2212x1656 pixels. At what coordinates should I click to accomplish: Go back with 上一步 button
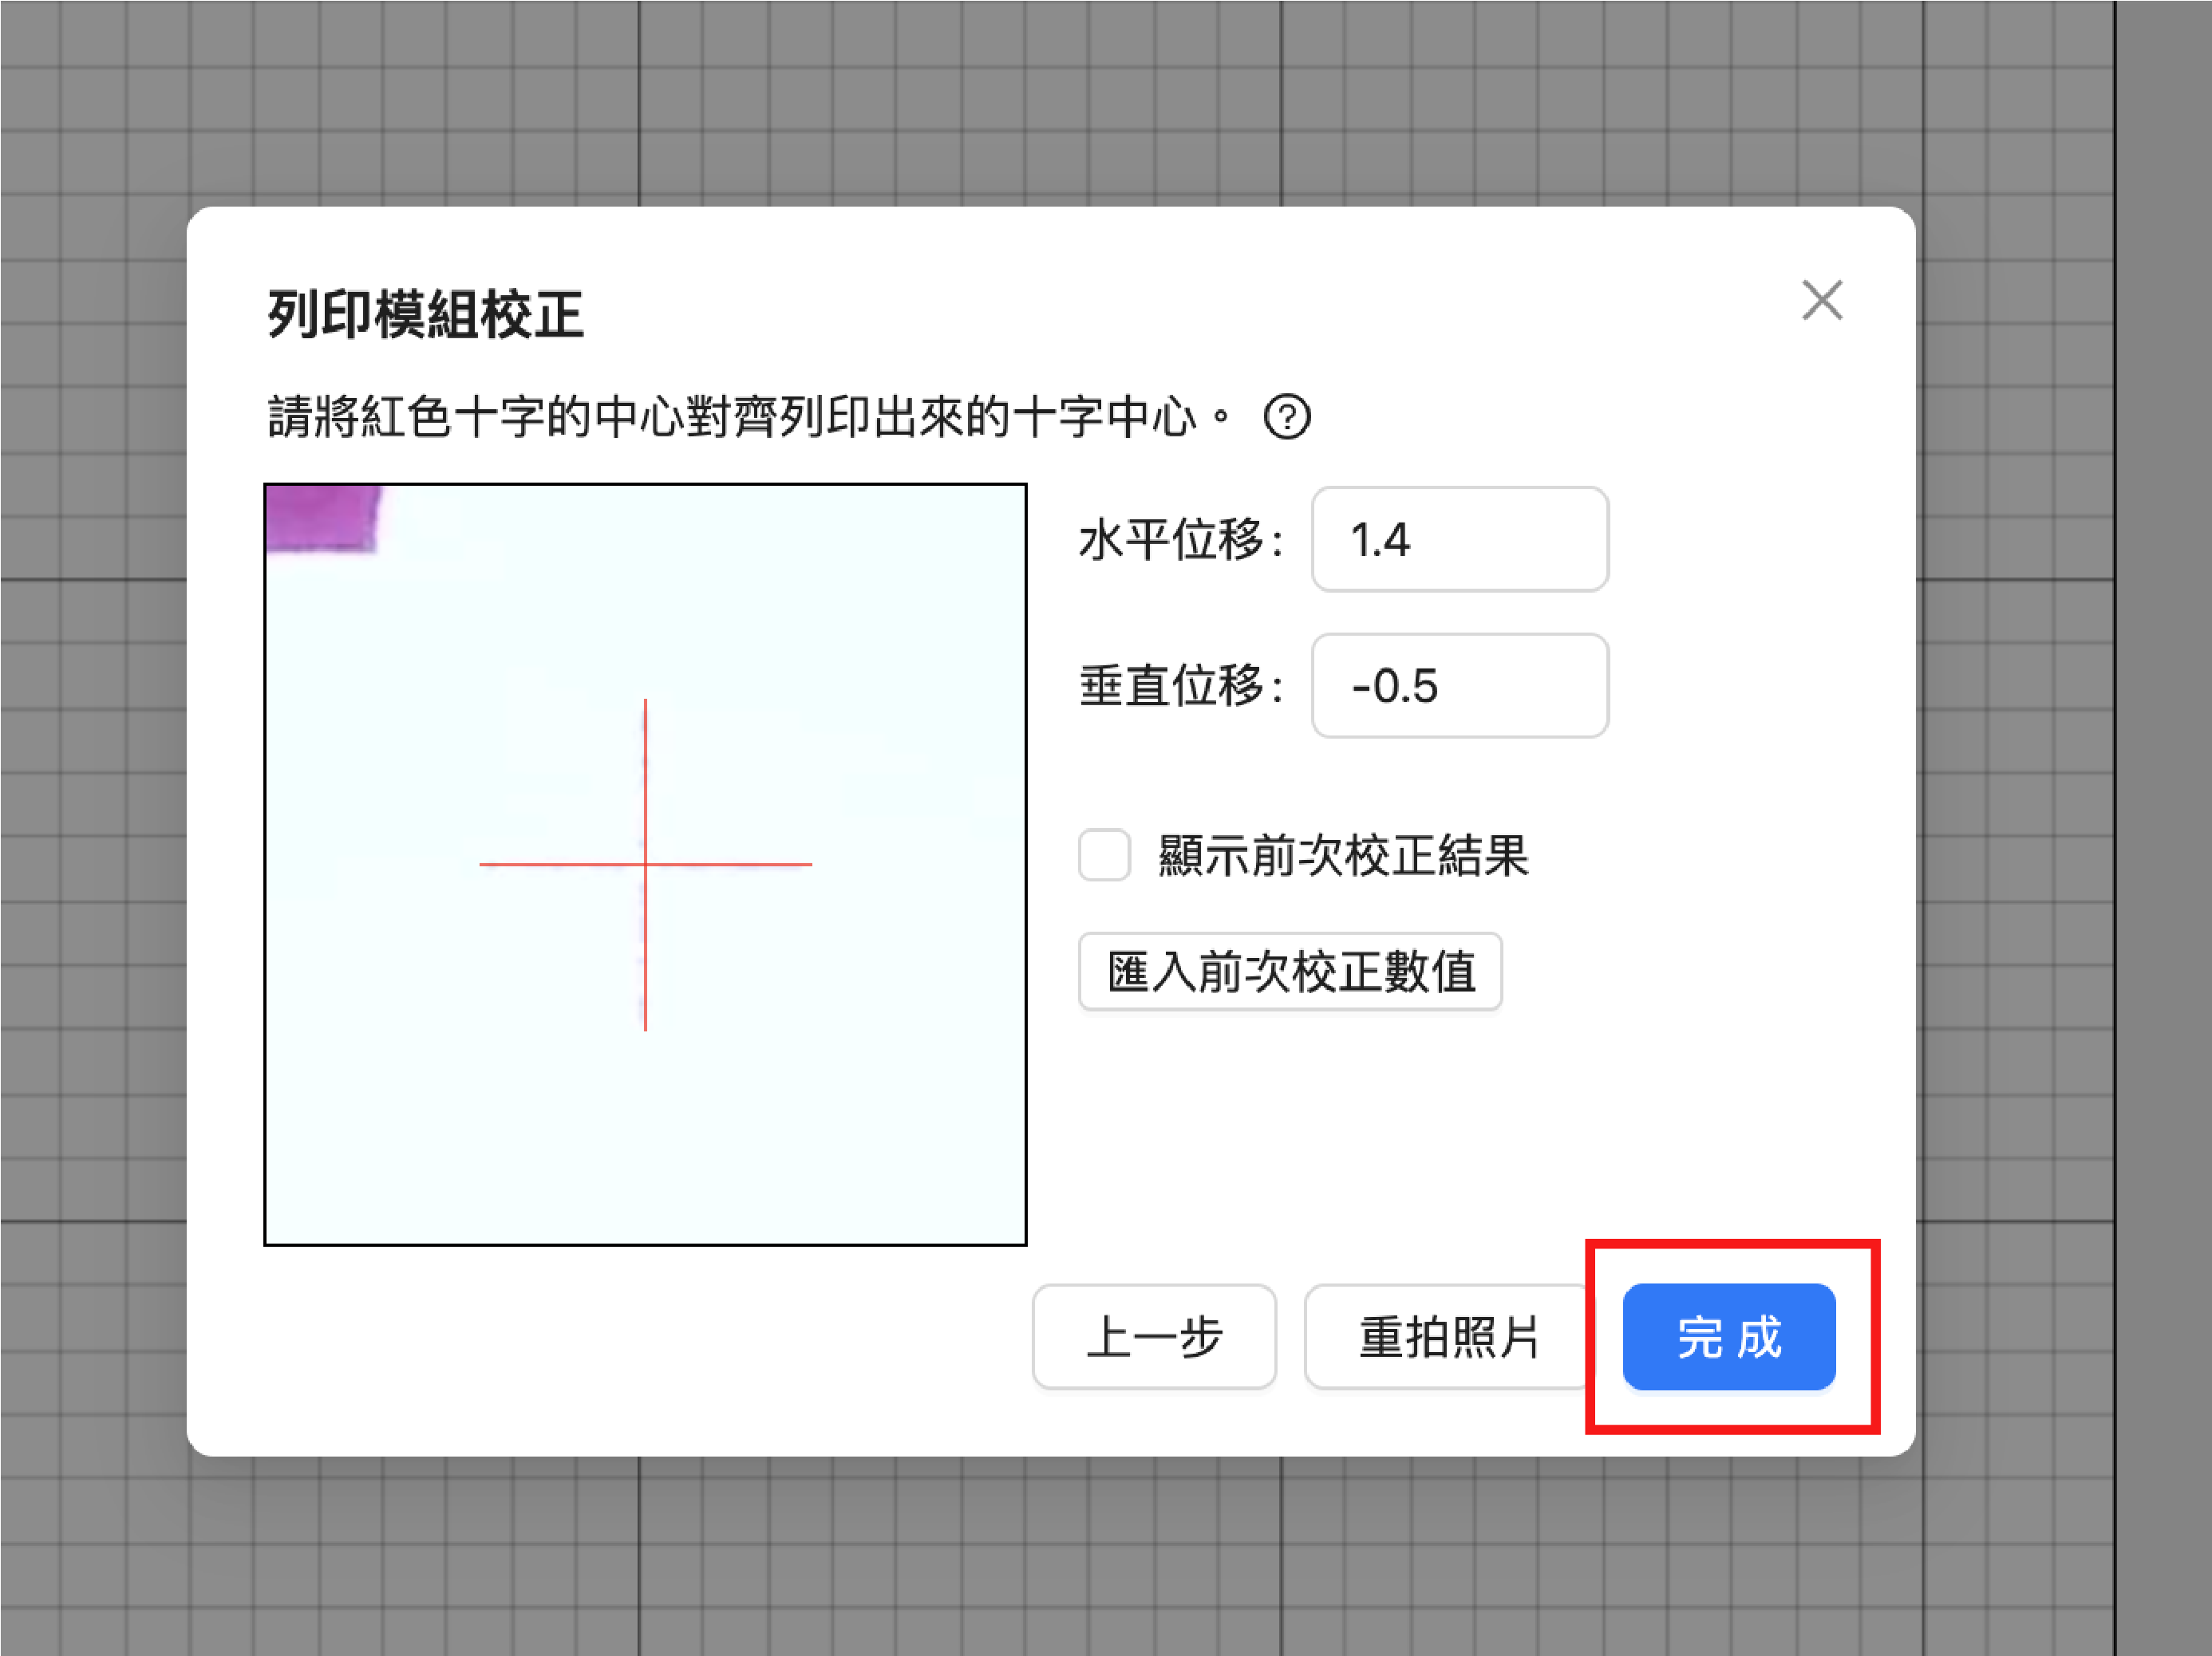(x=1154, y=1337)
